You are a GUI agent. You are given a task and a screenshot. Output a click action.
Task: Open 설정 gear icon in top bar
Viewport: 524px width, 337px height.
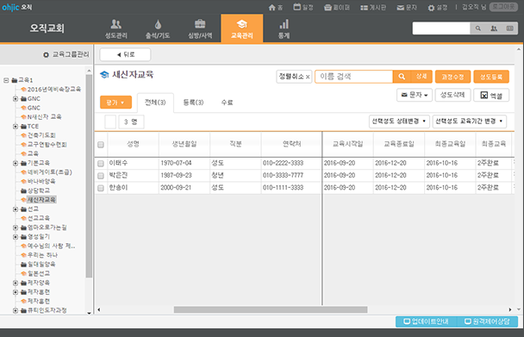point(431,8)
